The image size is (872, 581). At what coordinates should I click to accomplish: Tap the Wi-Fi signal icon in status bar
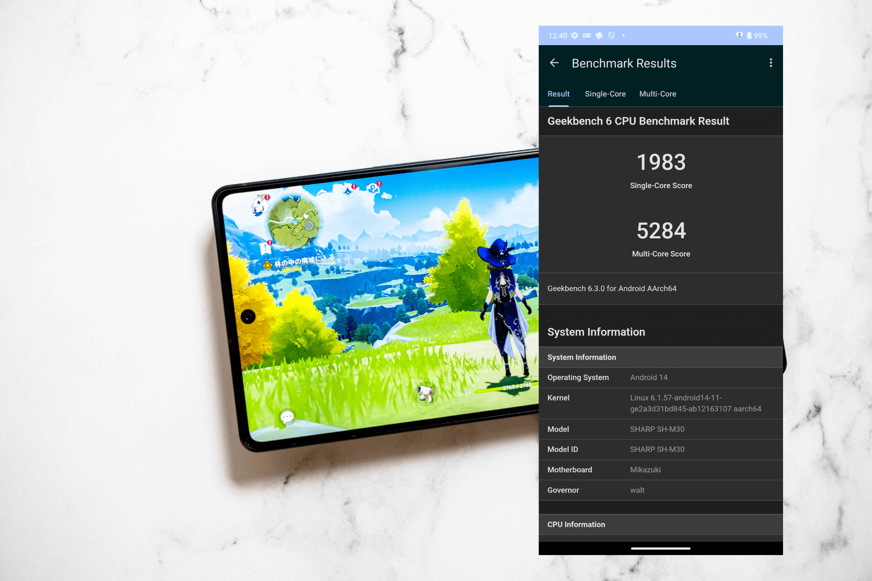[739, 35]
